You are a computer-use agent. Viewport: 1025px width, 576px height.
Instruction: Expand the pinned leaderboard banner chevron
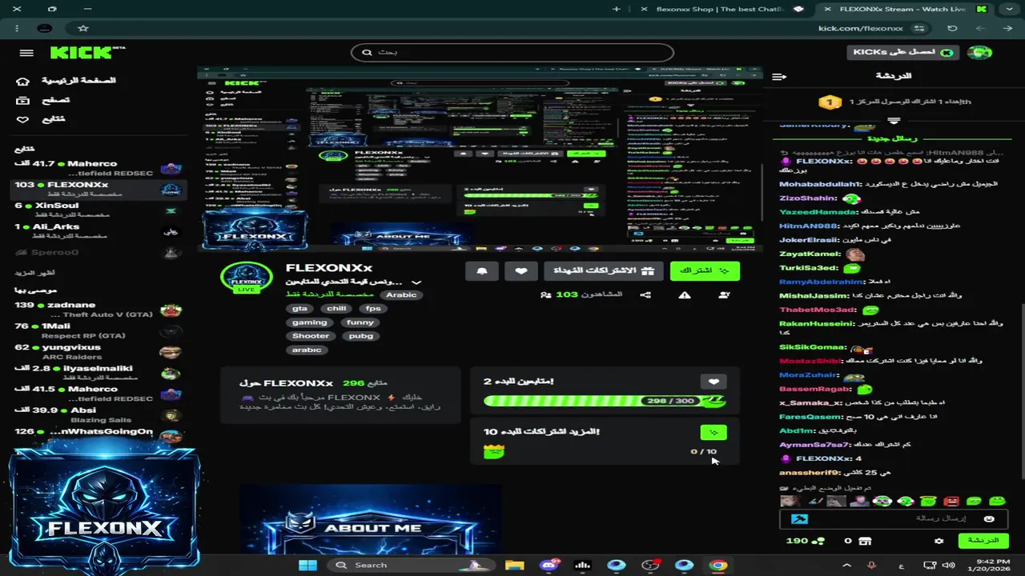(894, 121)
